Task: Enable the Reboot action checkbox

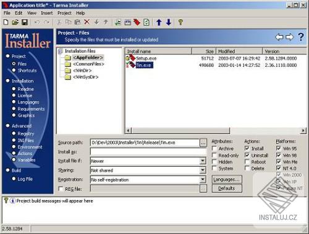Action: point(247,162)
